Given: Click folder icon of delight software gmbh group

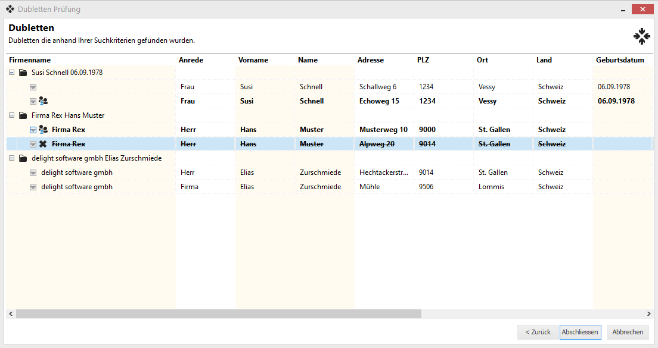Looking at the screenshot, I should pos(23,158).
